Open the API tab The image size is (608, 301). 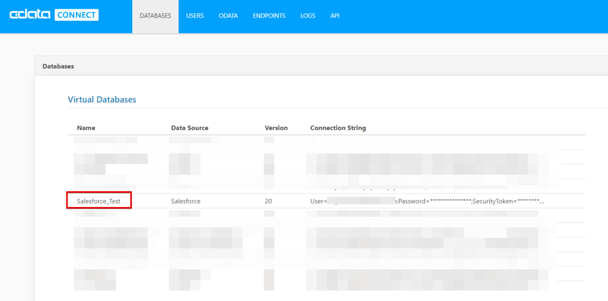pos(335,16)
